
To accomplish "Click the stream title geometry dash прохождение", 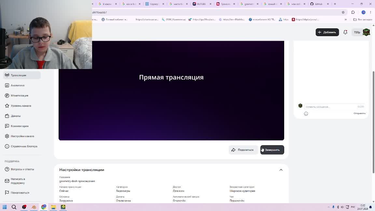I will click(x=77, y=181).
